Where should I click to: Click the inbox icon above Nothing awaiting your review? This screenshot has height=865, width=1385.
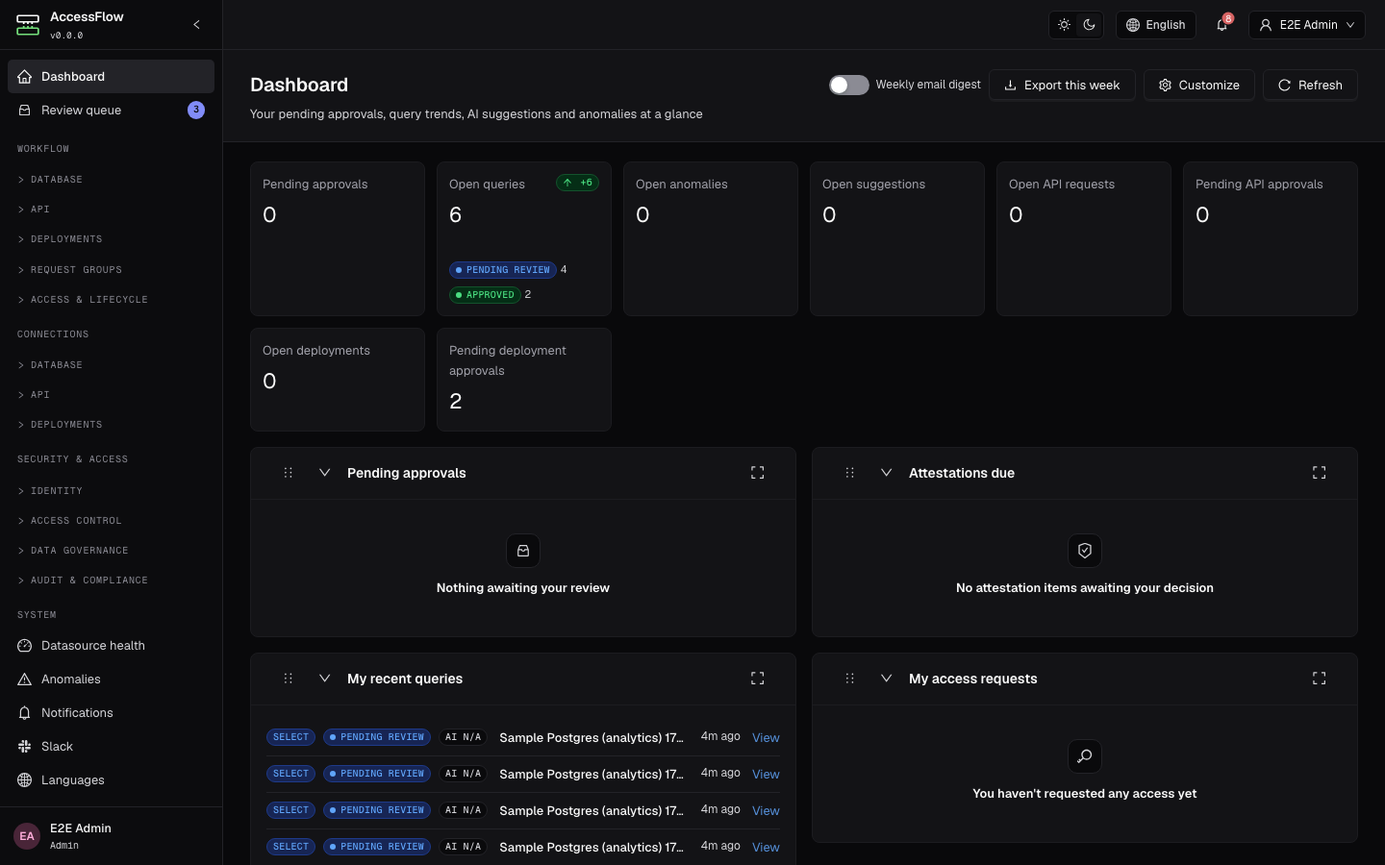523,551
